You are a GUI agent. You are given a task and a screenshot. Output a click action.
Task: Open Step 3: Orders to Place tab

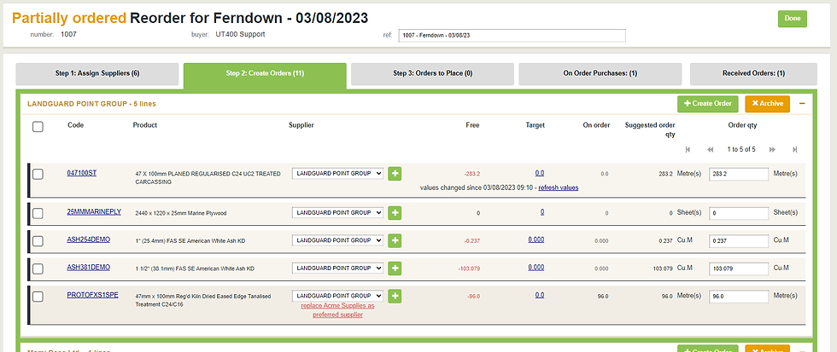tap(432, 74)
